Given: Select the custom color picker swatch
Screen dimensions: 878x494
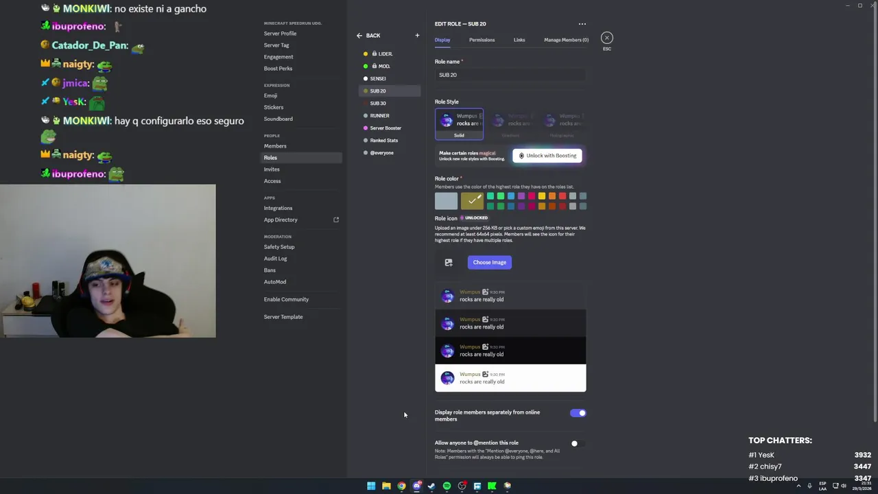Looking at the screenshot, I should 472,200.
